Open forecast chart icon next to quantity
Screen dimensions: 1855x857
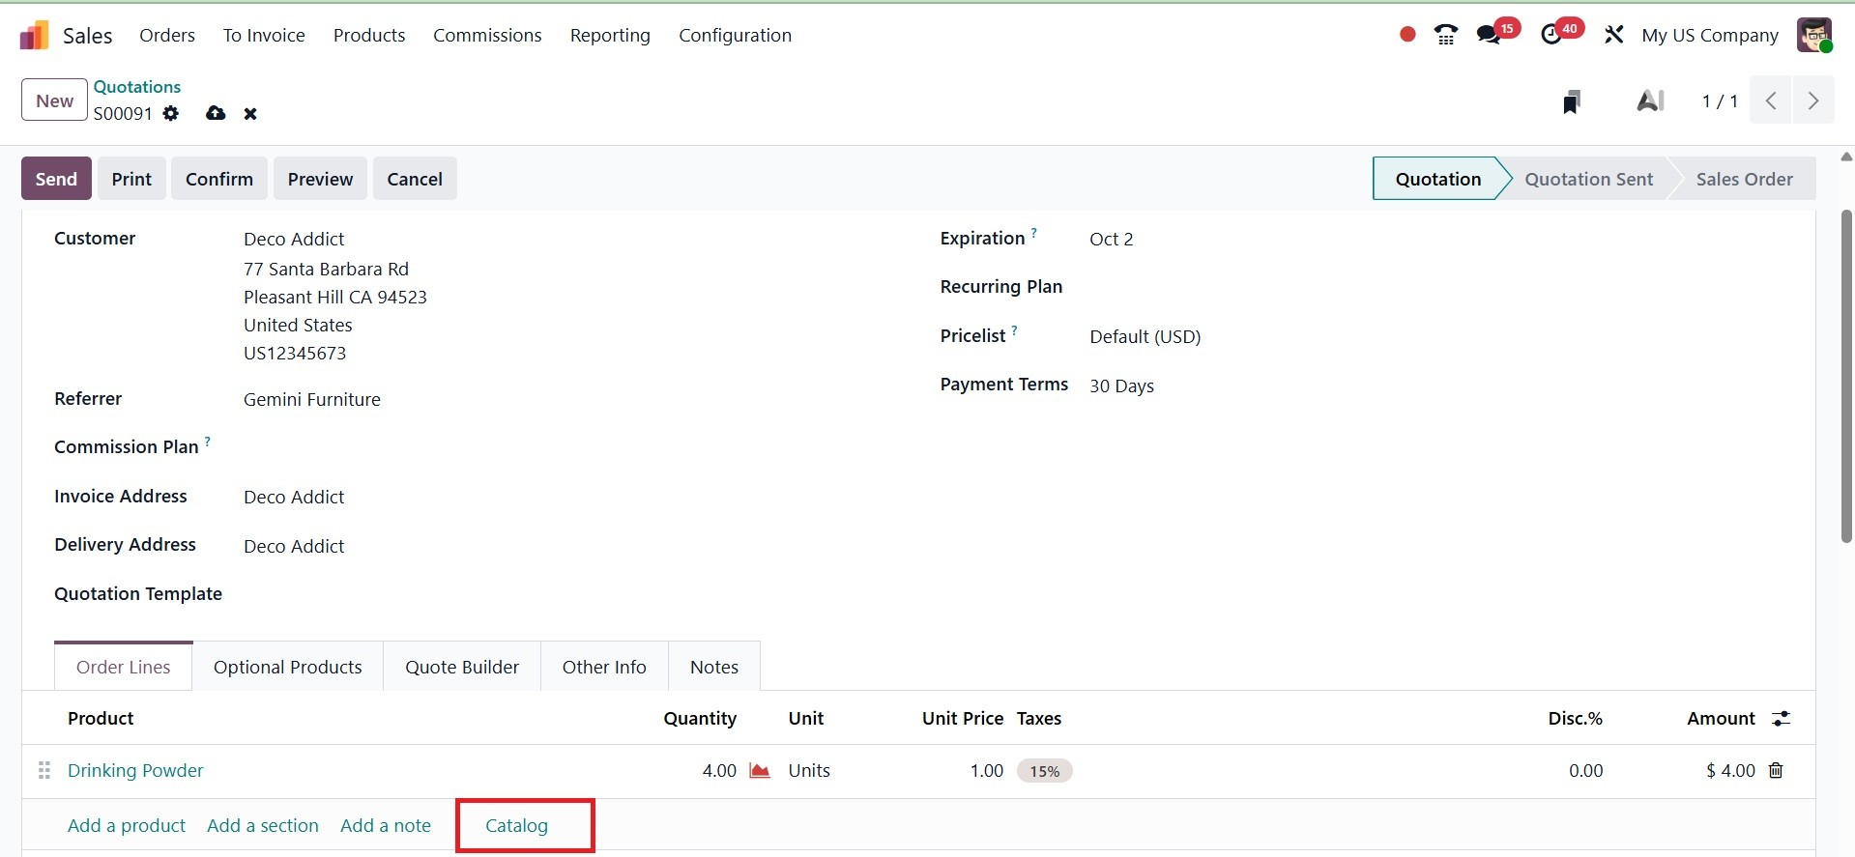click(x=760, y=771)
